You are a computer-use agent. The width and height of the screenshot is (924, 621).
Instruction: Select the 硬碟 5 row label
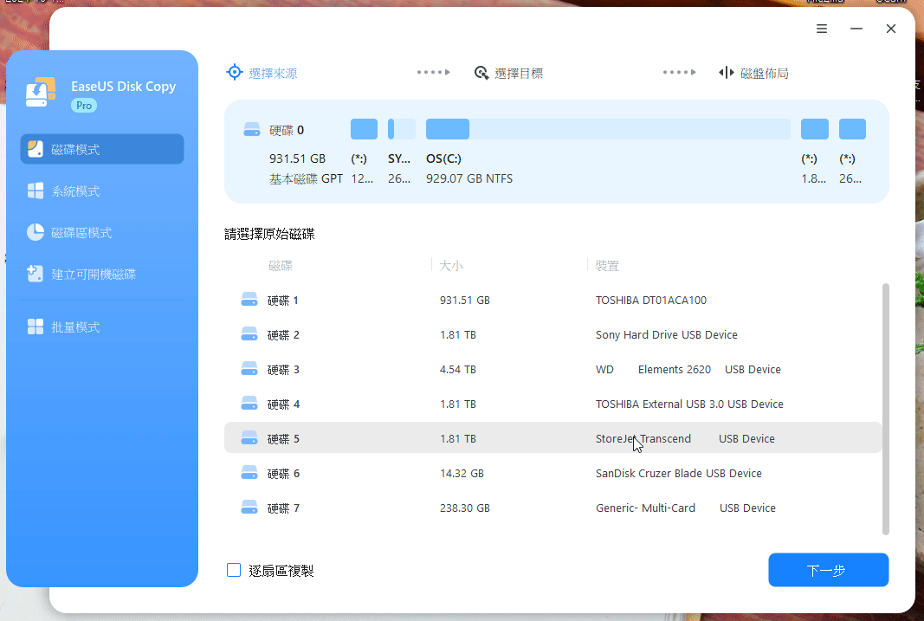coord(283,439)
